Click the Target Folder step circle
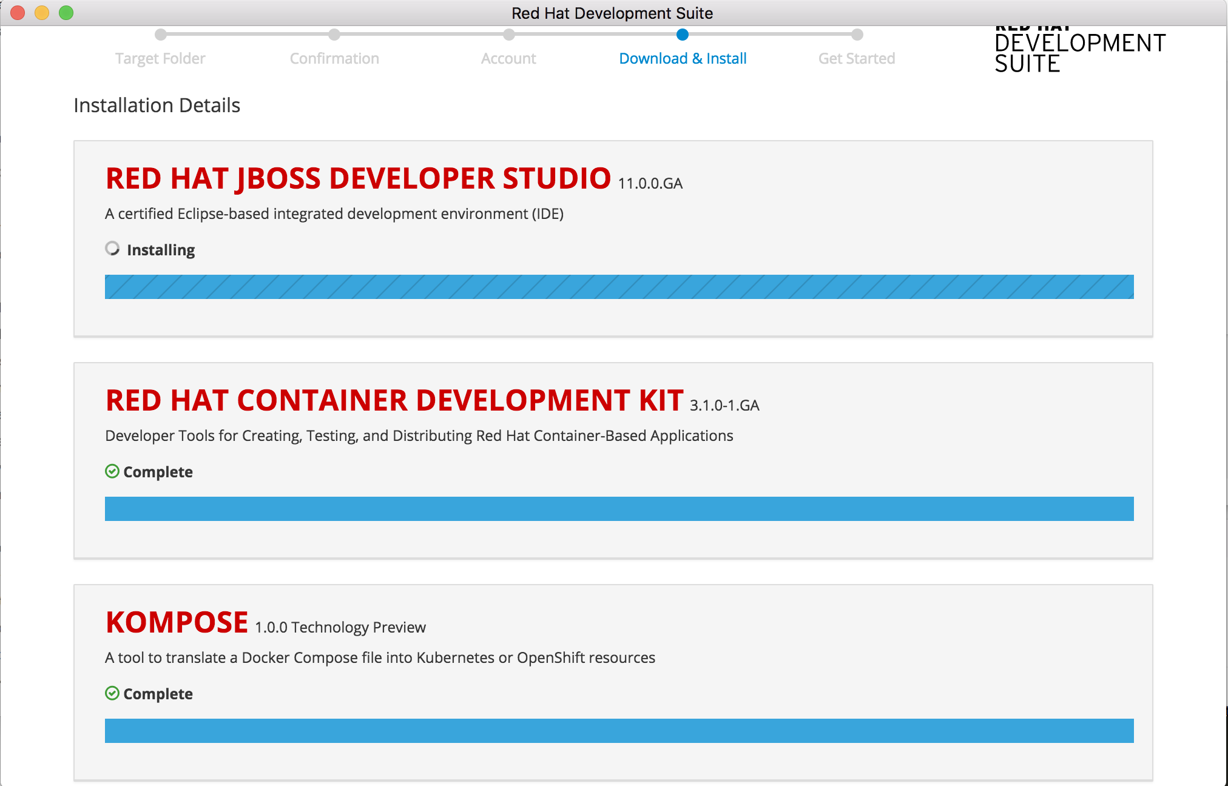The height and width of the screenshot is (786, 1228). pos(161,35)
